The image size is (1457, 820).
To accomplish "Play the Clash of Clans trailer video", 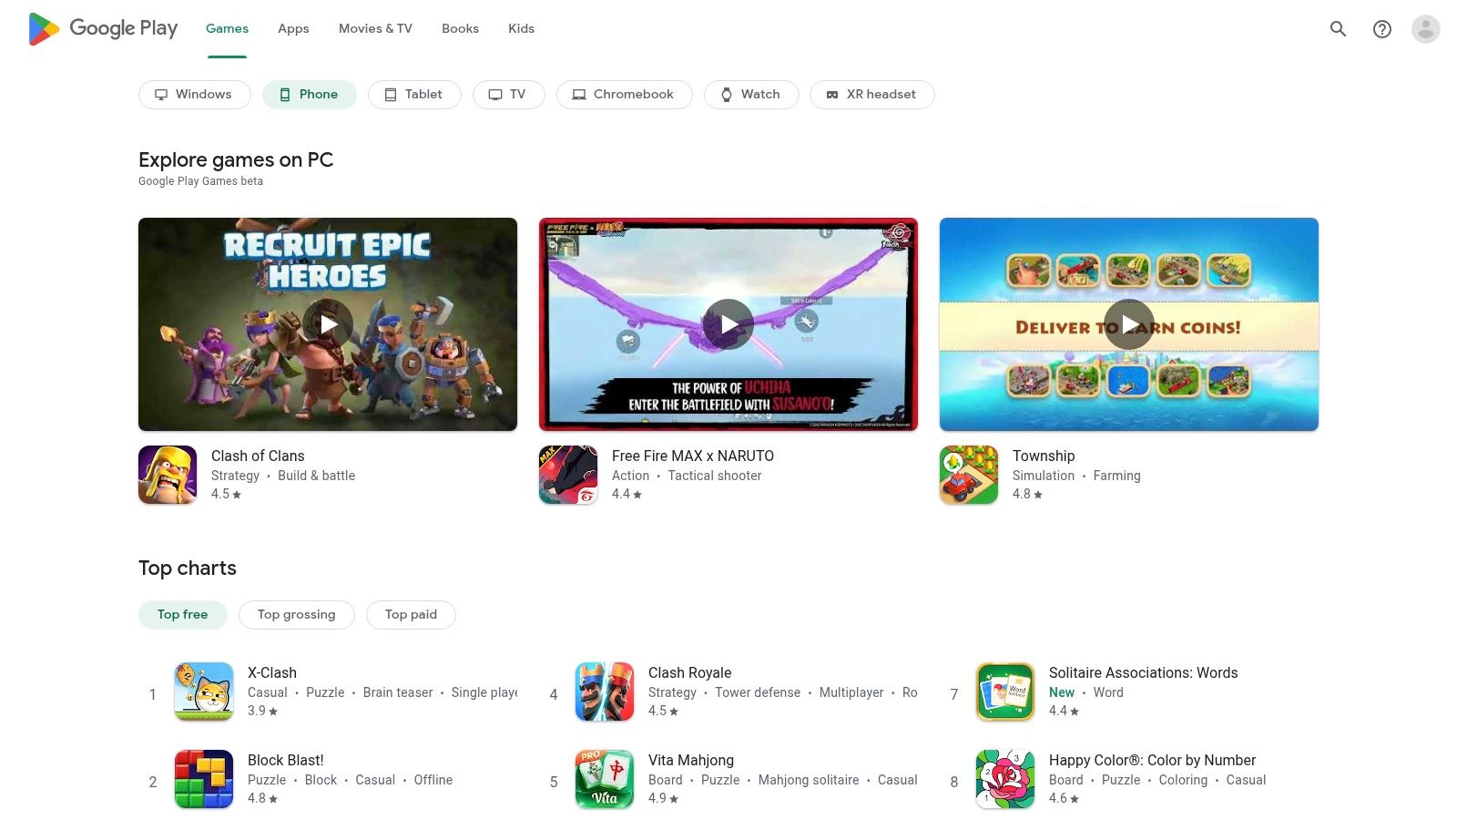I will point(328,323).
